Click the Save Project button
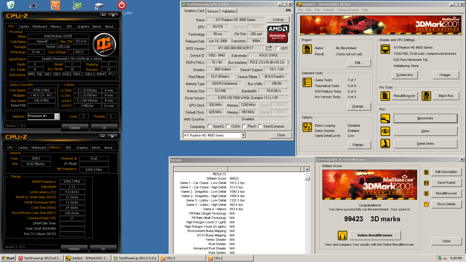 coord(446,183)
